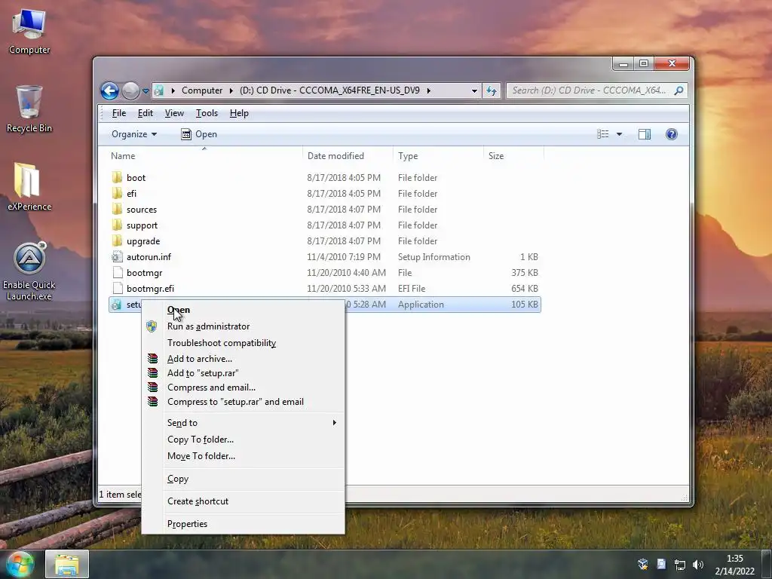
Task: Select the support folder
Action: [x=142, y=225]
